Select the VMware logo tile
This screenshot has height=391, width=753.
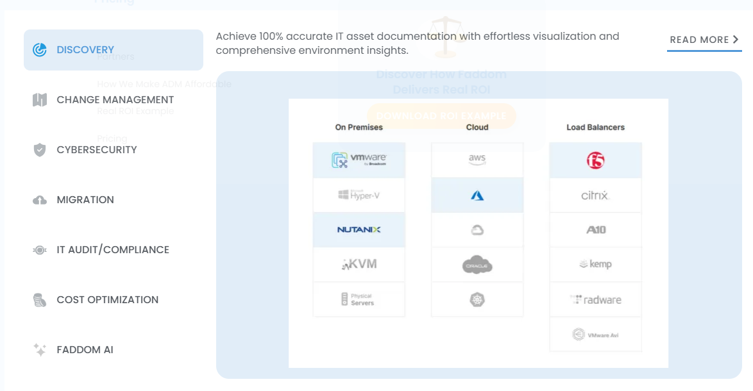tap(359, 160)
